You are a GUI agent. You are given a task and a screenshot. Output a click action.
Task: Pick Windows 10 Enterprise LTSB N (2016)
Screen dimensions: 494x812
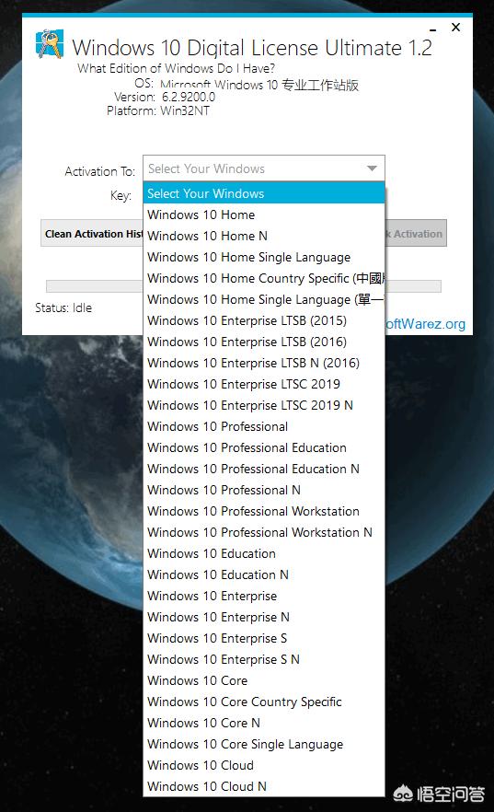point(264,363)
